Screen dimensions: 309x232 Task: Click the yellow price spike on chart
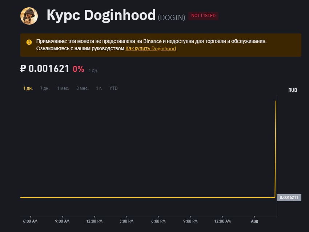click(276, 149)
